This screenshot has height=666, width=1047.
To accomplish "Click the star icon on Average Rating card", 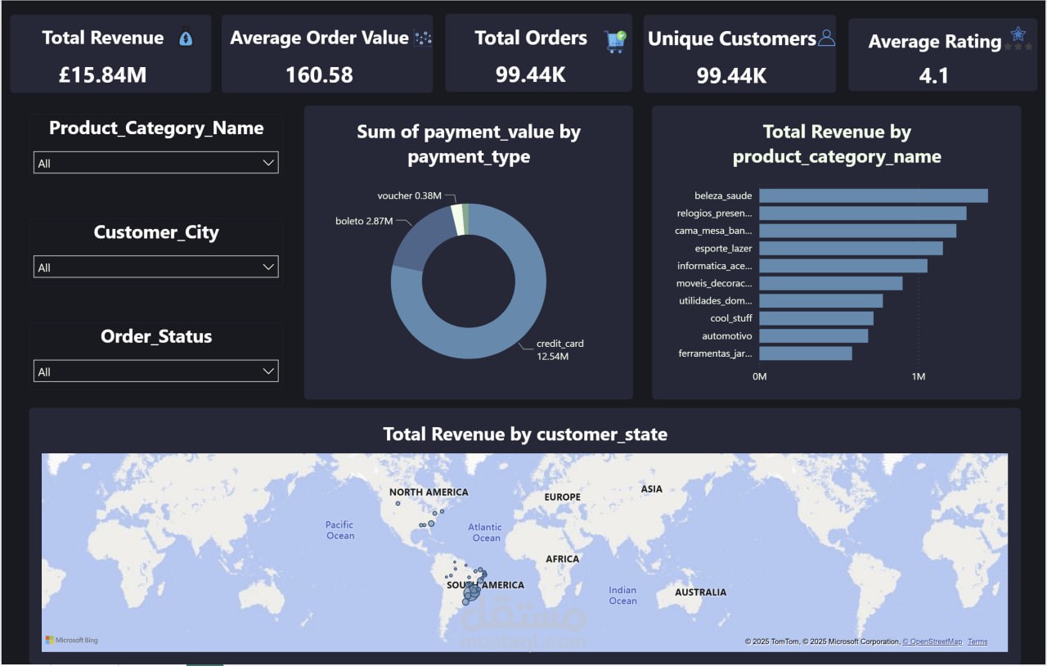I will click(1018, 34).
